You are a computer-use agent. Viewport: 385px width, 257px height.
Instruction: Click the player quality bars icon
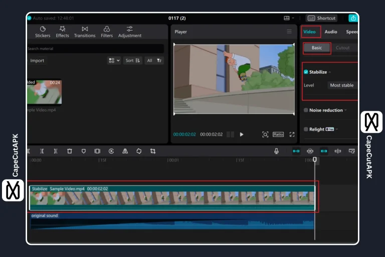(230, 135)
